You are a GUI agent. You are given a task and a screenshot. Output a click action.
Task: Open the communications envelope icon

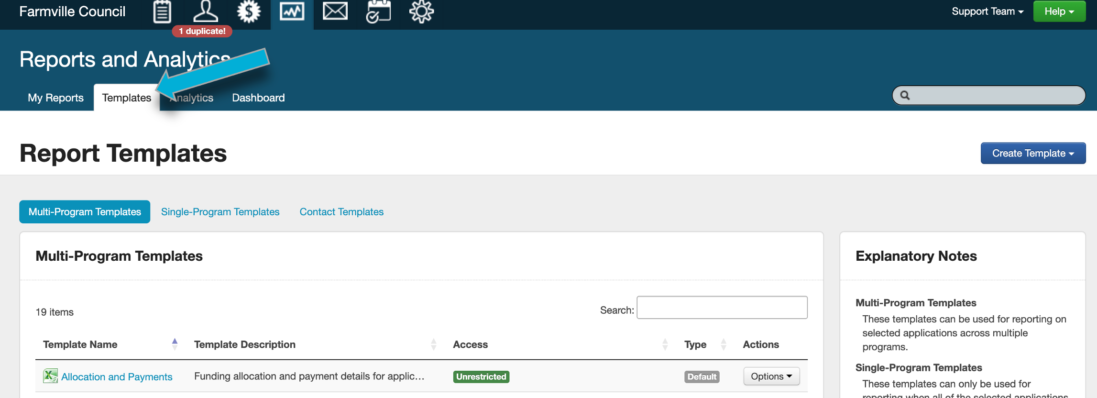[335, 11]
